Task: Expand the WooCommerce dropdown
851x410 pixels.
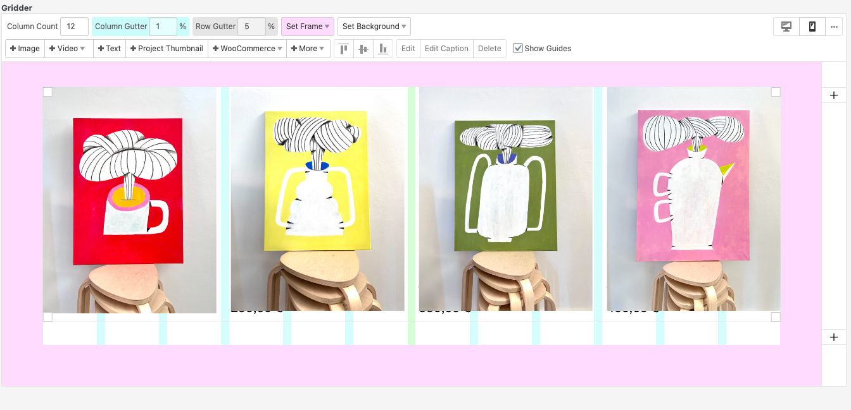Action: [x=247, y=49]
